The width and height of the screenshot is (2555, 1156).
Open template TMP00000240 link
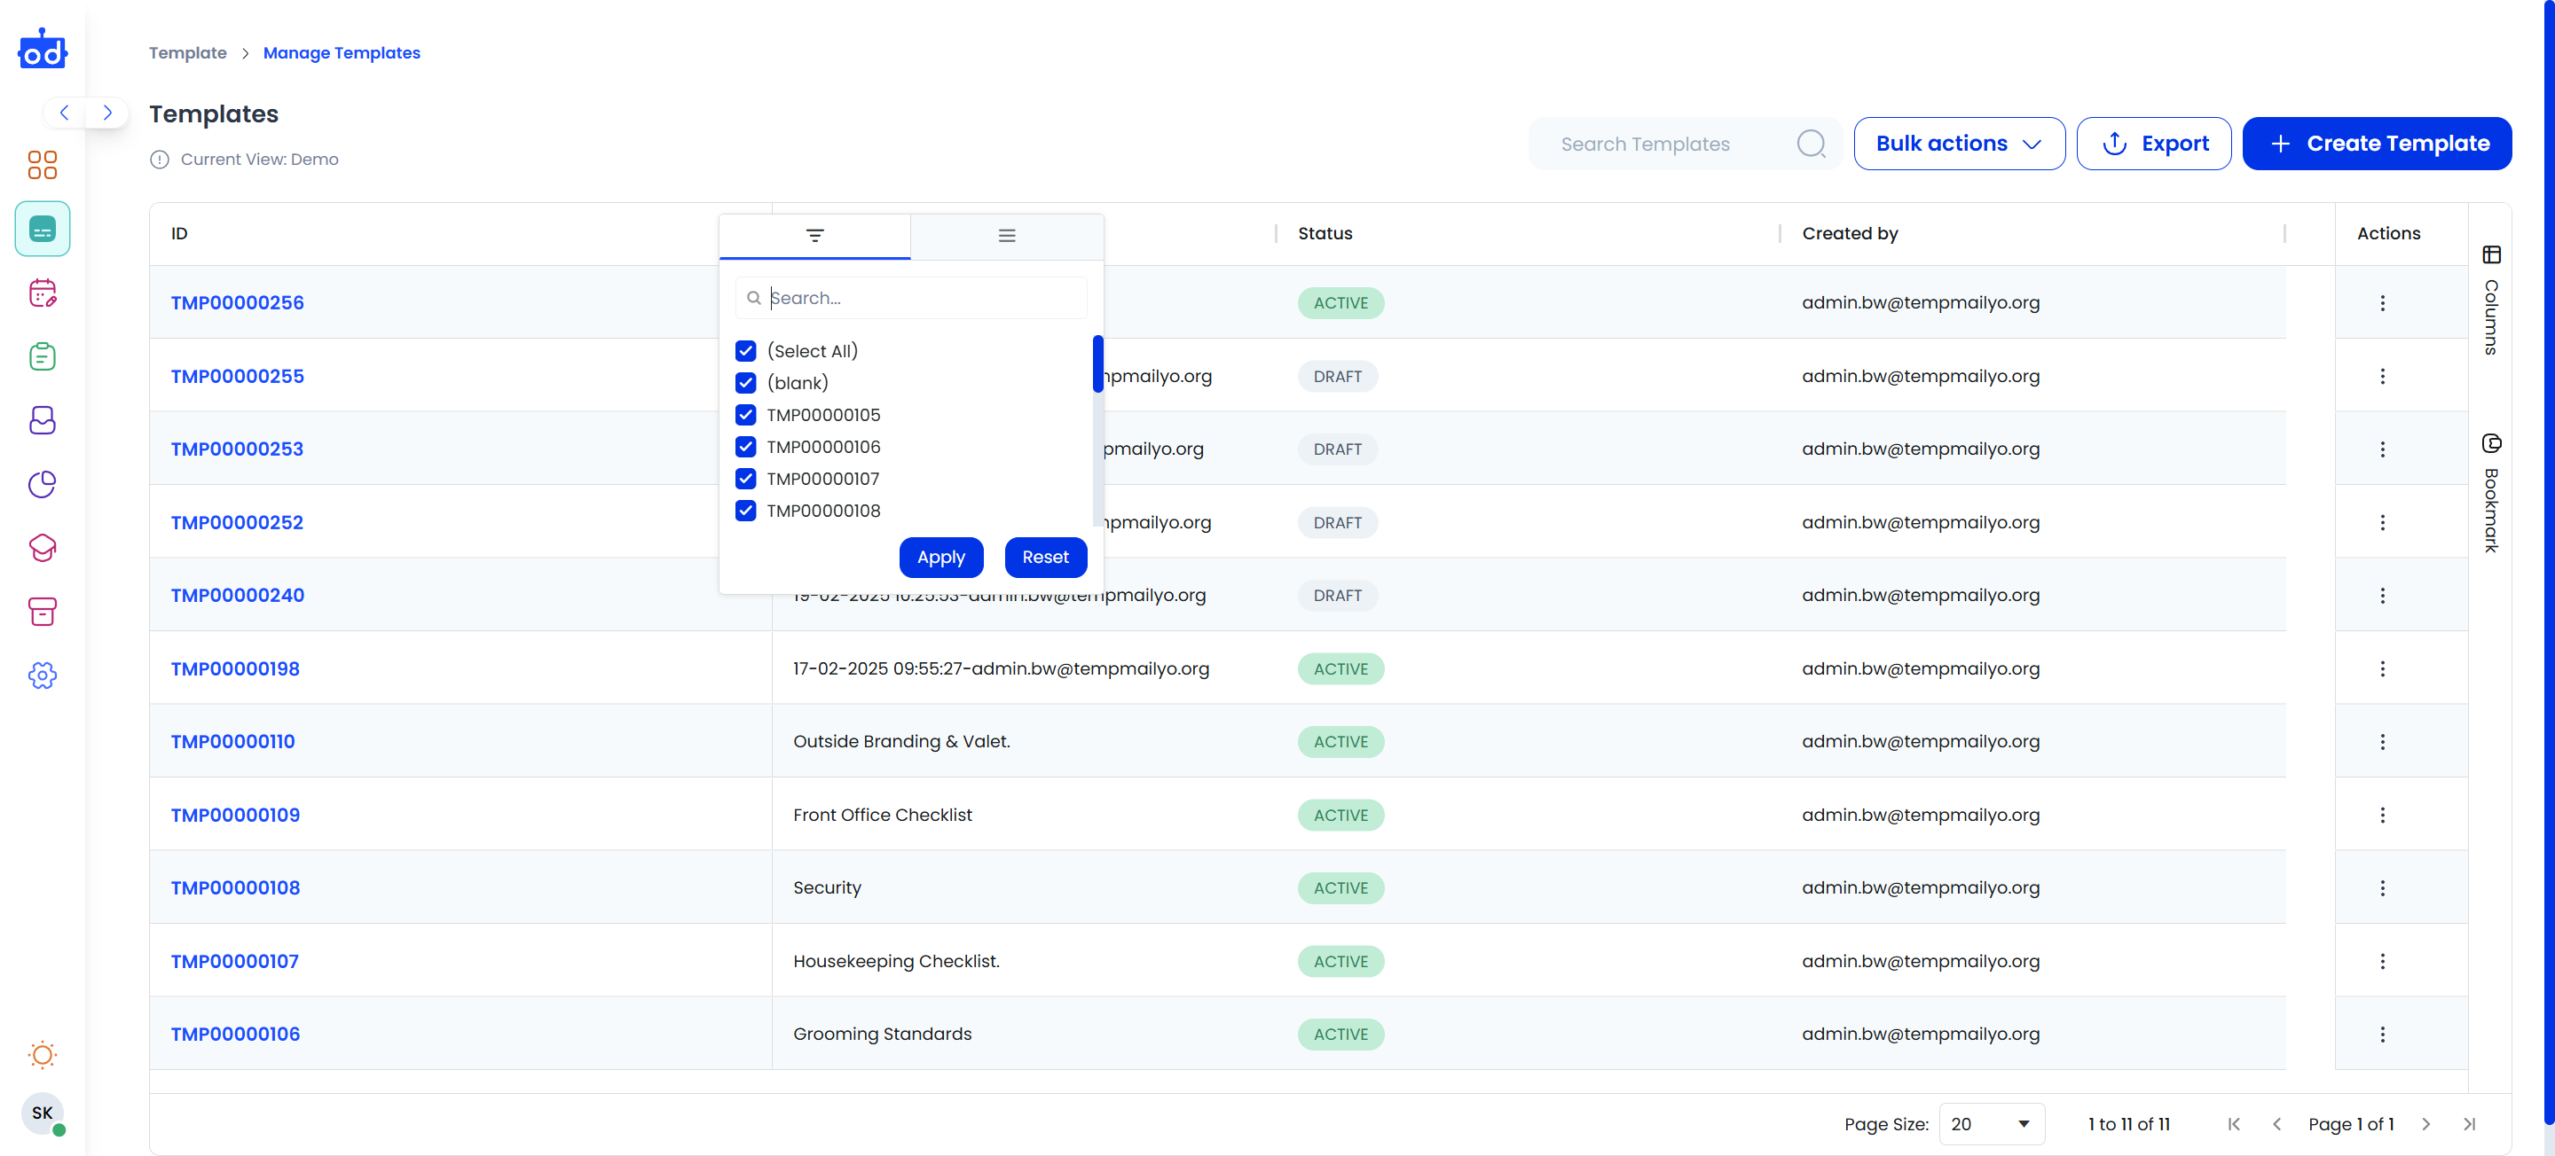(x=237, y=595)
